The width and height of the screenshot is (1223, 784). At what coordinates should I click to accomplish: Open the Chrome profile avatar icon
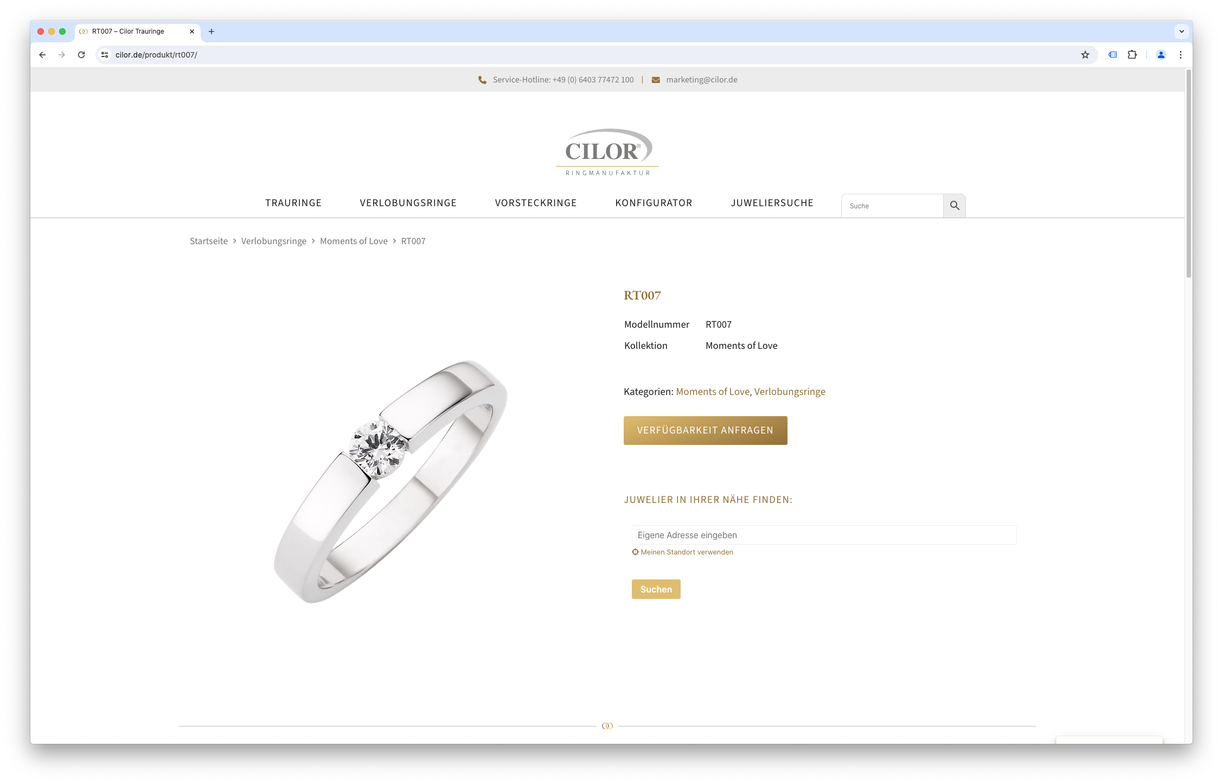1161,55
